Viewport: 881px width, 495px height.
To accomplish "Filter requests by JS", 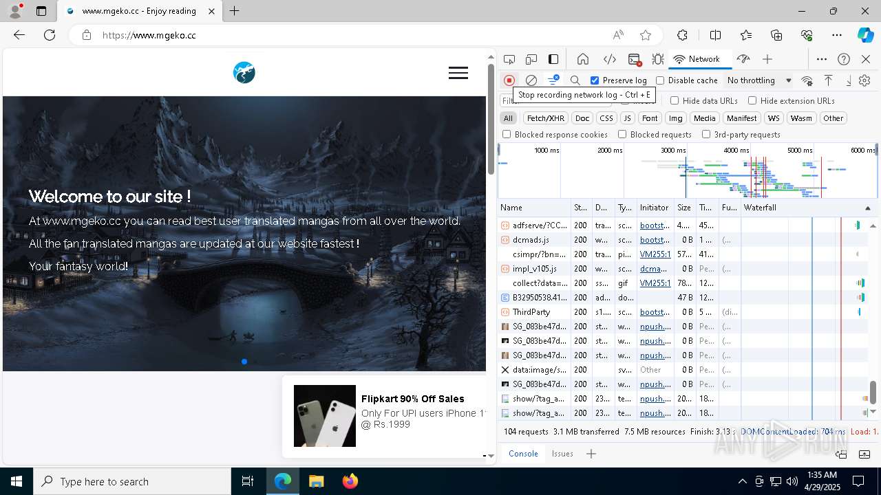I will [x=627, y=118].
